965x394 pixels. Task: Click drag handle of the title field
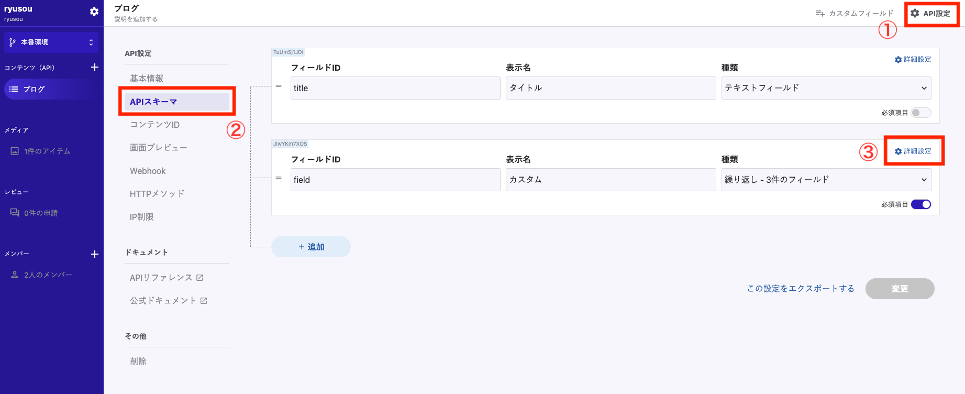pos(279,86)
